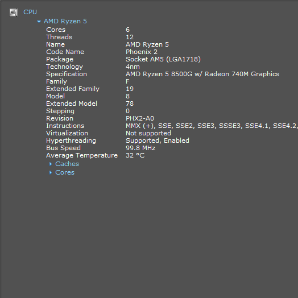Viewport: 298px width, 298px height.
Task: Click the Family value F
Action: 127,81
